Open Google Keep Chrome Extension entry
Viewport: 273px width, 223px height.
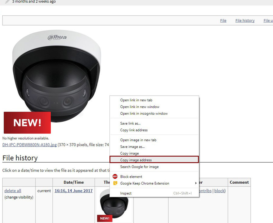(154, 183)
